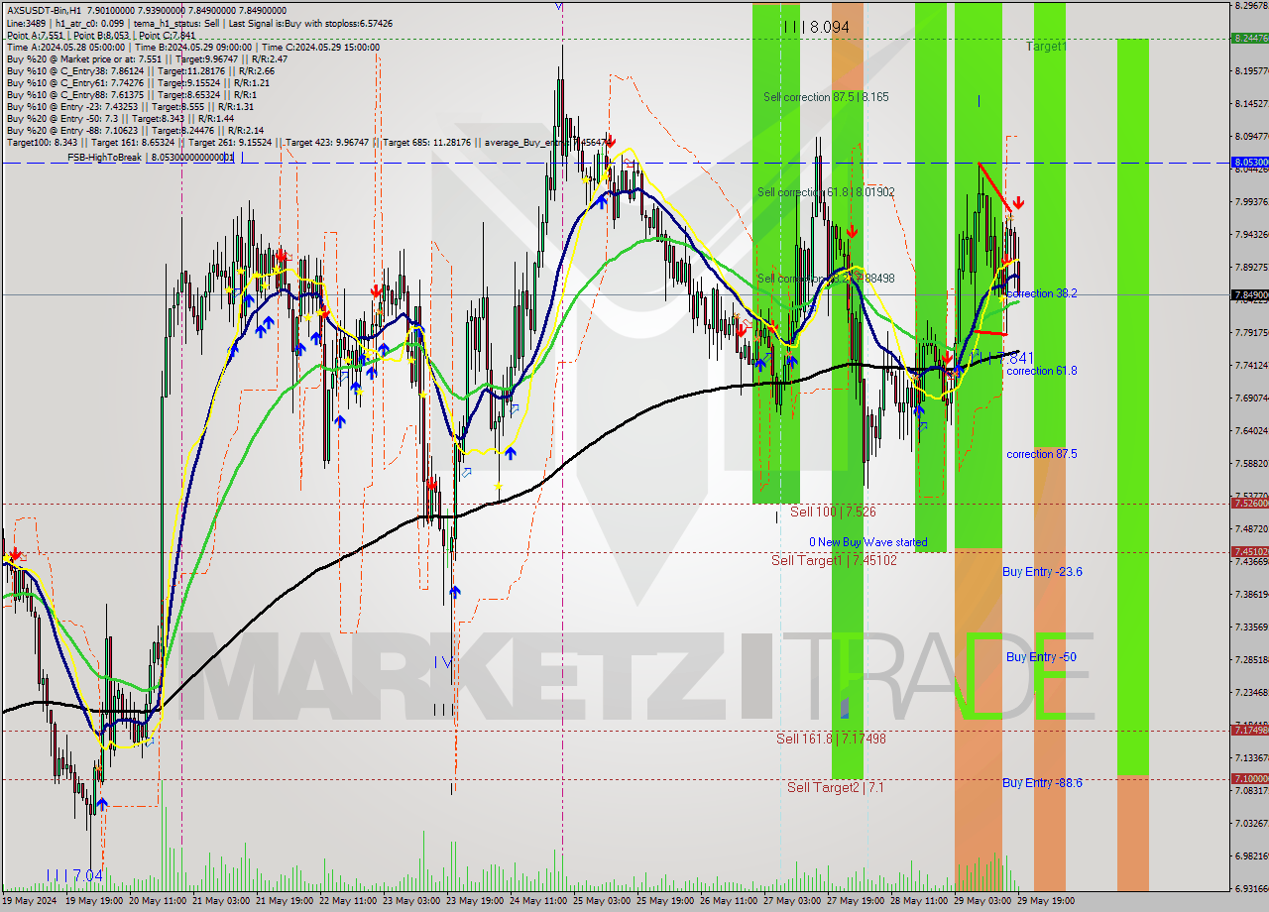Click the '27 May 19:00' time label
The width and height of the screenshot is (1269, 912).
click(x=858, y=901)
